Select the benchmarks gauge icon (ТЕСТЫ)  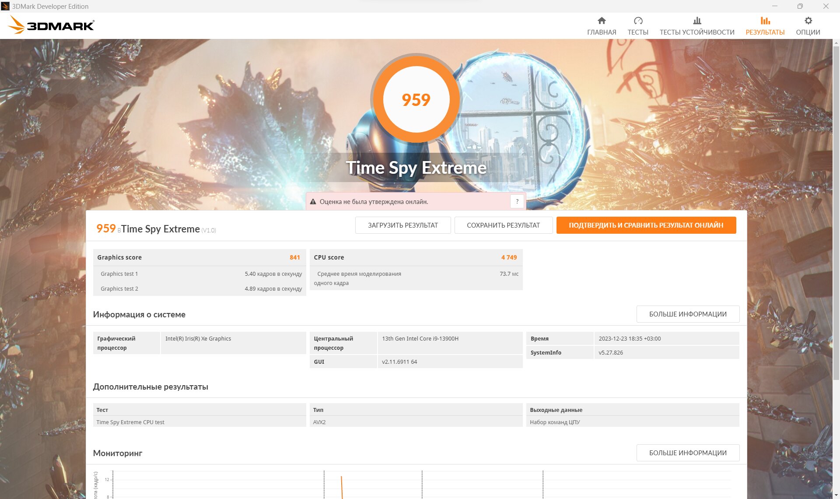[x=638, y=21]
